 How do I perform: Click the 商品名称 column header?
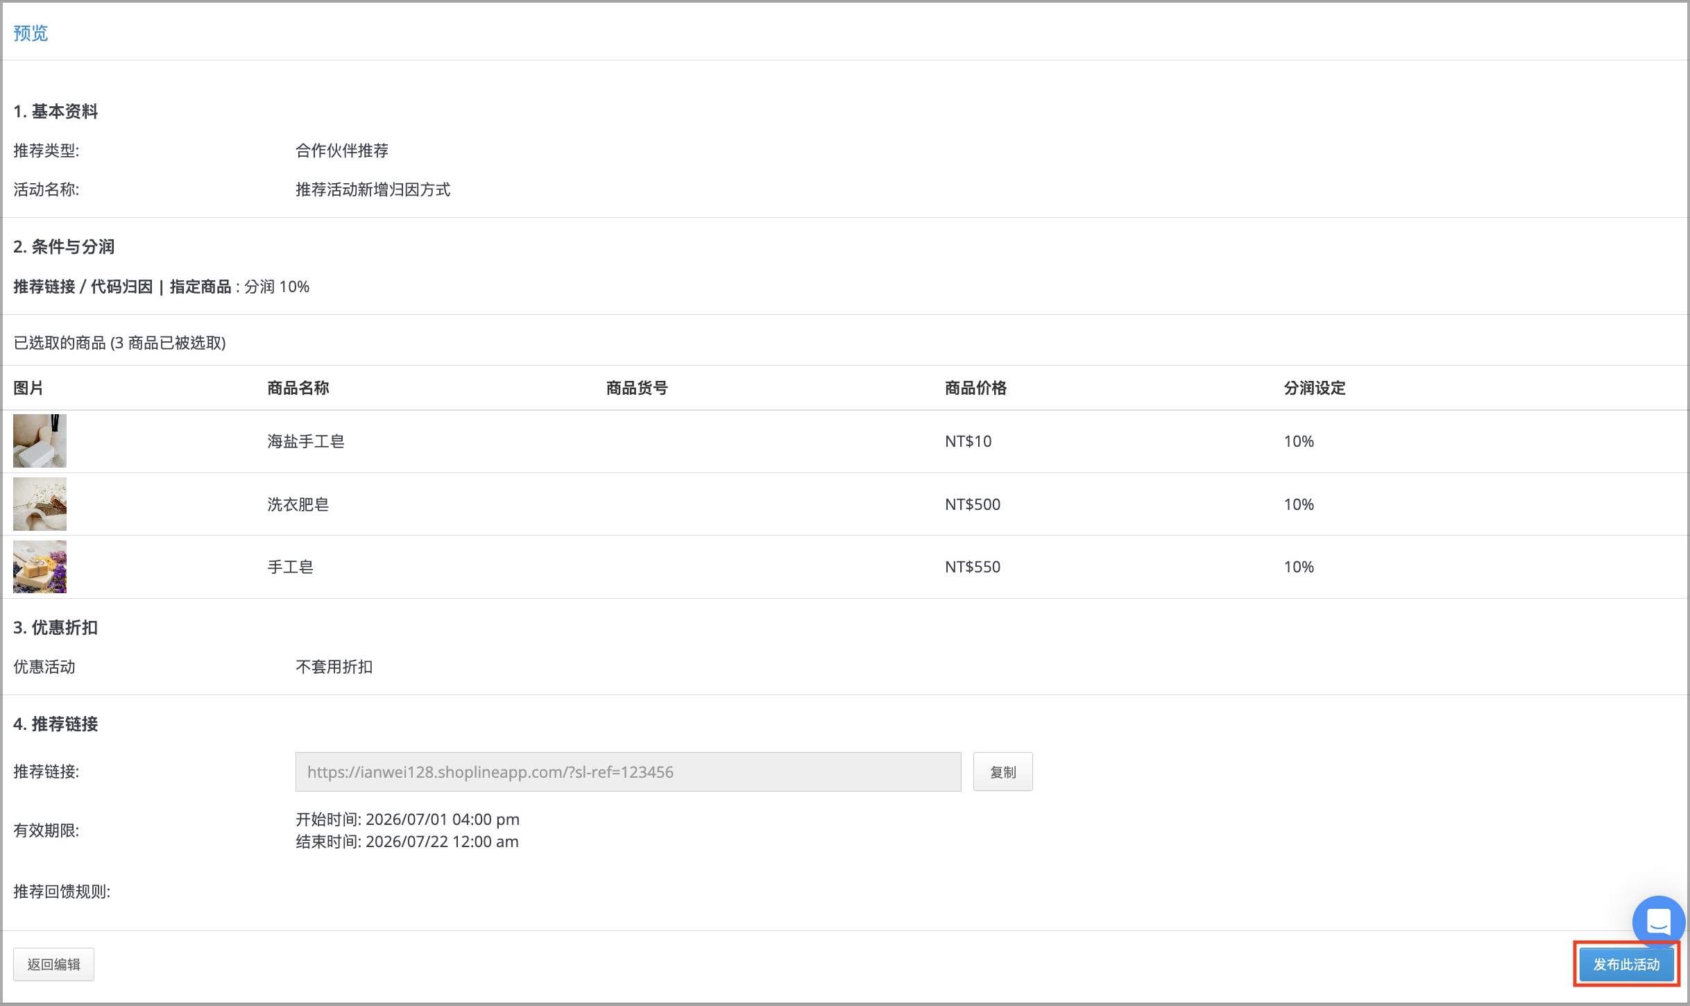(x=298, y=388)
